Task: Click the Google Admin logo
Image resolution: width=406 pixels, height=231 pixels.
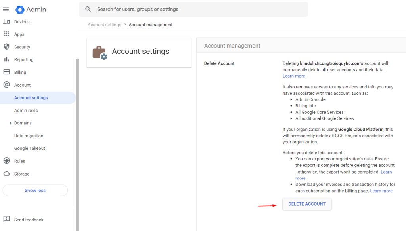Action: point(20,10)
